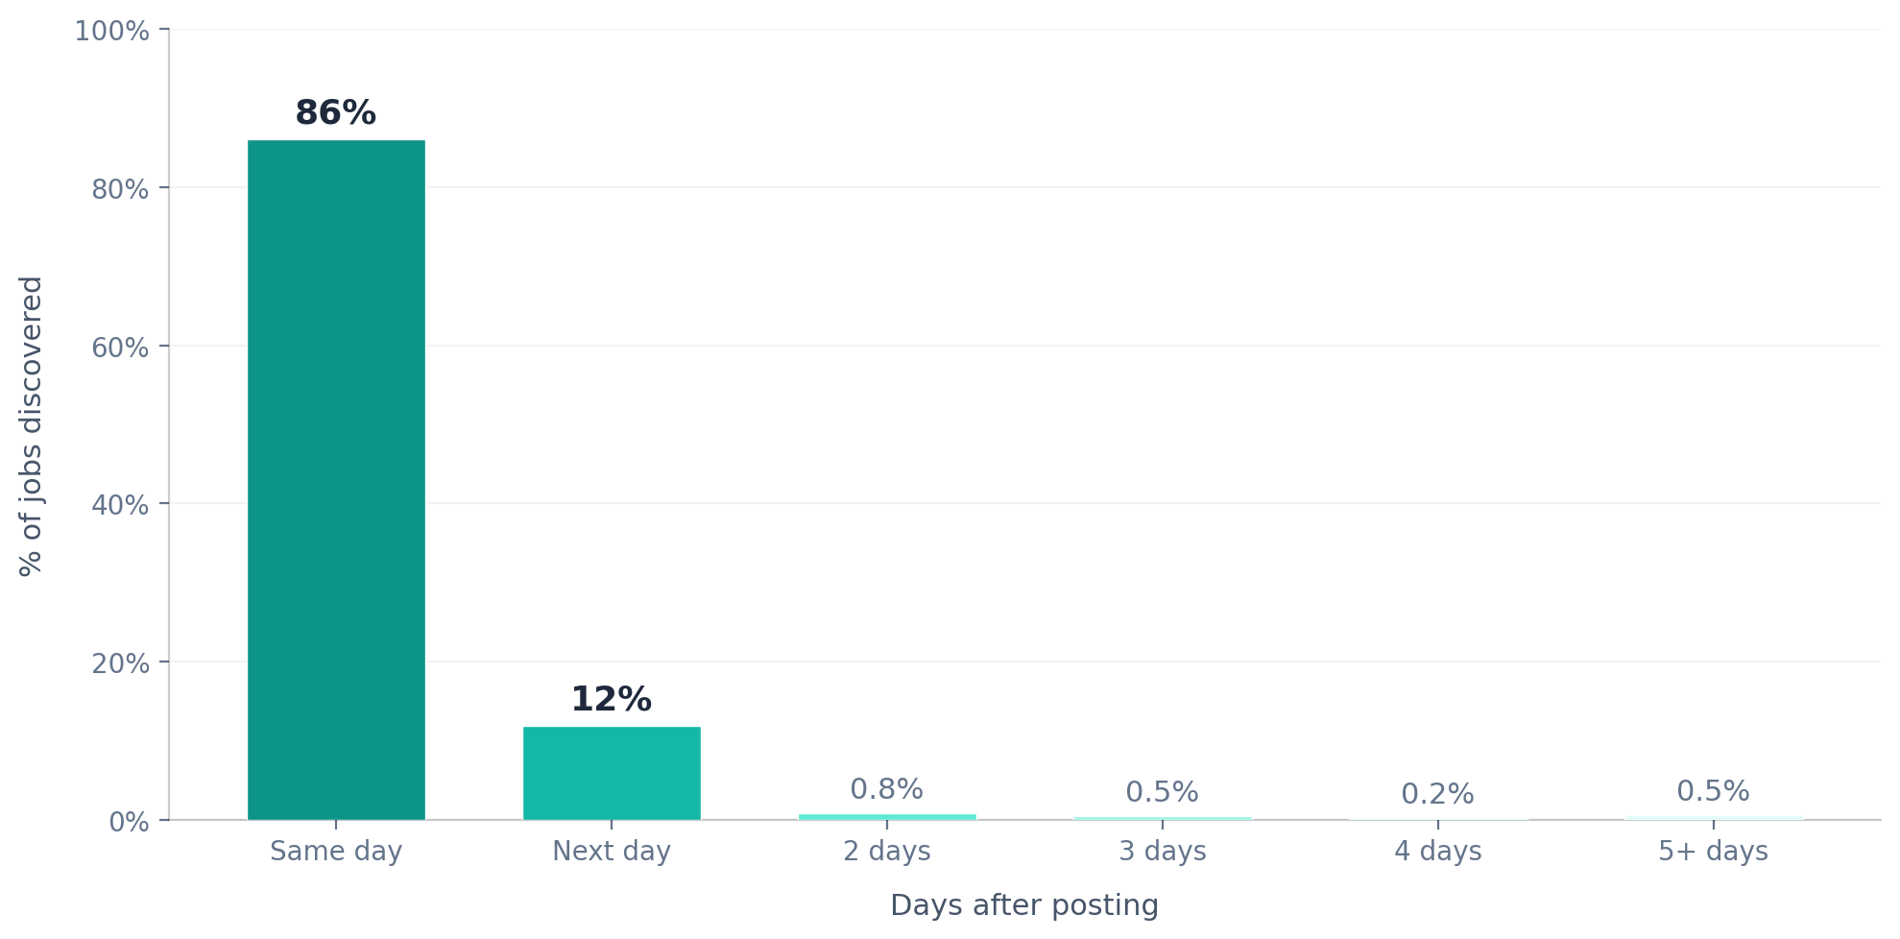Click the % of jobs discovered title
This screenshot has width=1900, height=939.
[x=32, y=425]
